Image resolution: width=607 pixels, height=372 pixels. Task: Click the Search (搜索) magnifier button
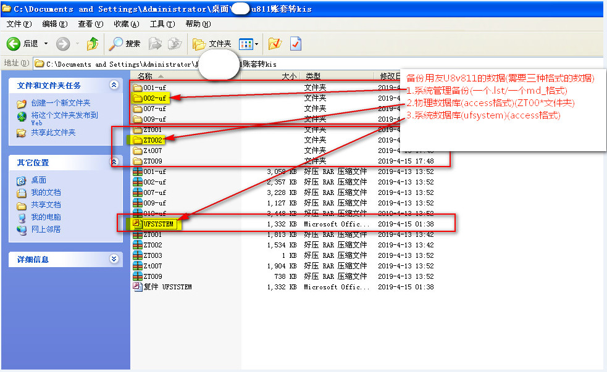pos(125,44)
